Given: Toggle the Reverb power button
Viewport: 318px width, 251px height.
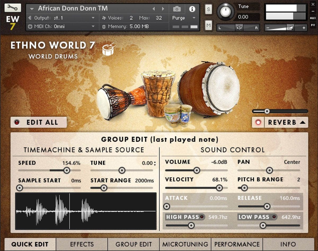Looking at the screenshot, I should 258,122.
